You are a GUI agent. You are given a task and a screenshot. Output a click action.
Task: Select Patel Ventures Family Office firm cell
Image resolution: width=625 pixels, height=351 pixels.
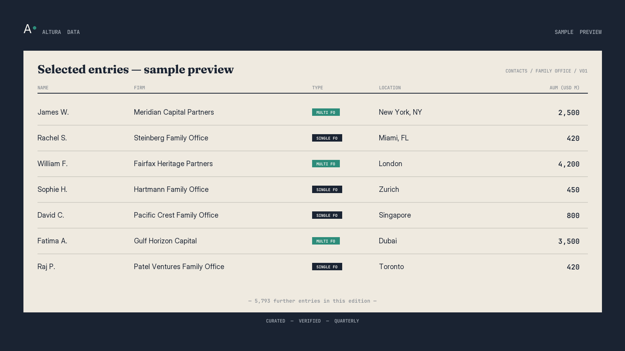179,267
